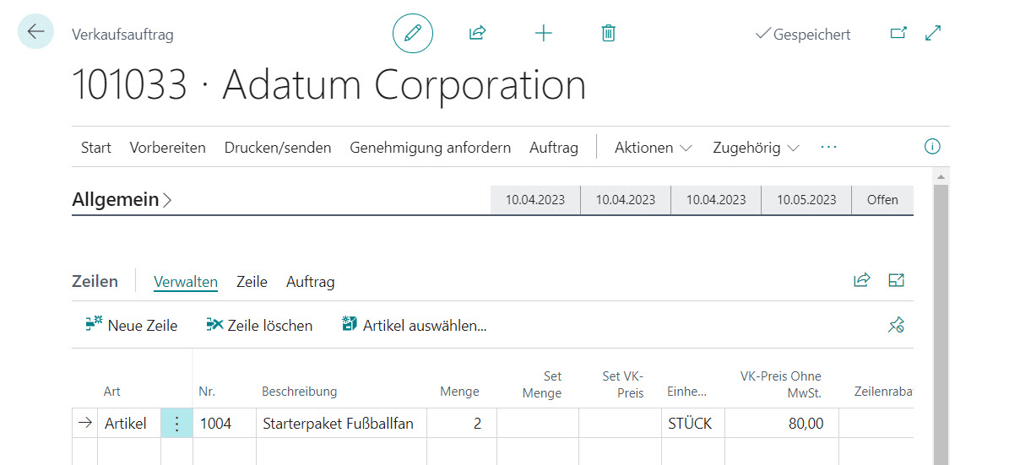This screenshot has height=465, width=1020.
Task: Click the Menge column header
Action: click(x=459, y=392)
